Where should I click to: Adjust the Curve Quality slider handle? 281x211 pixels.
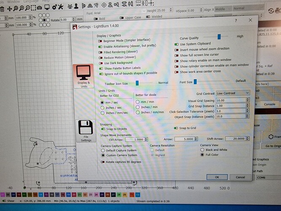[x=219, y=37]
